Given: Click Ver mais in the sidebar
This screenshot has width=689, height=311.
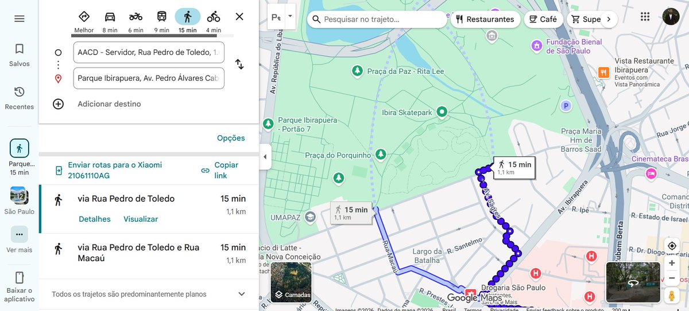Looking at the screenshot, I should (x=20, y=240).
